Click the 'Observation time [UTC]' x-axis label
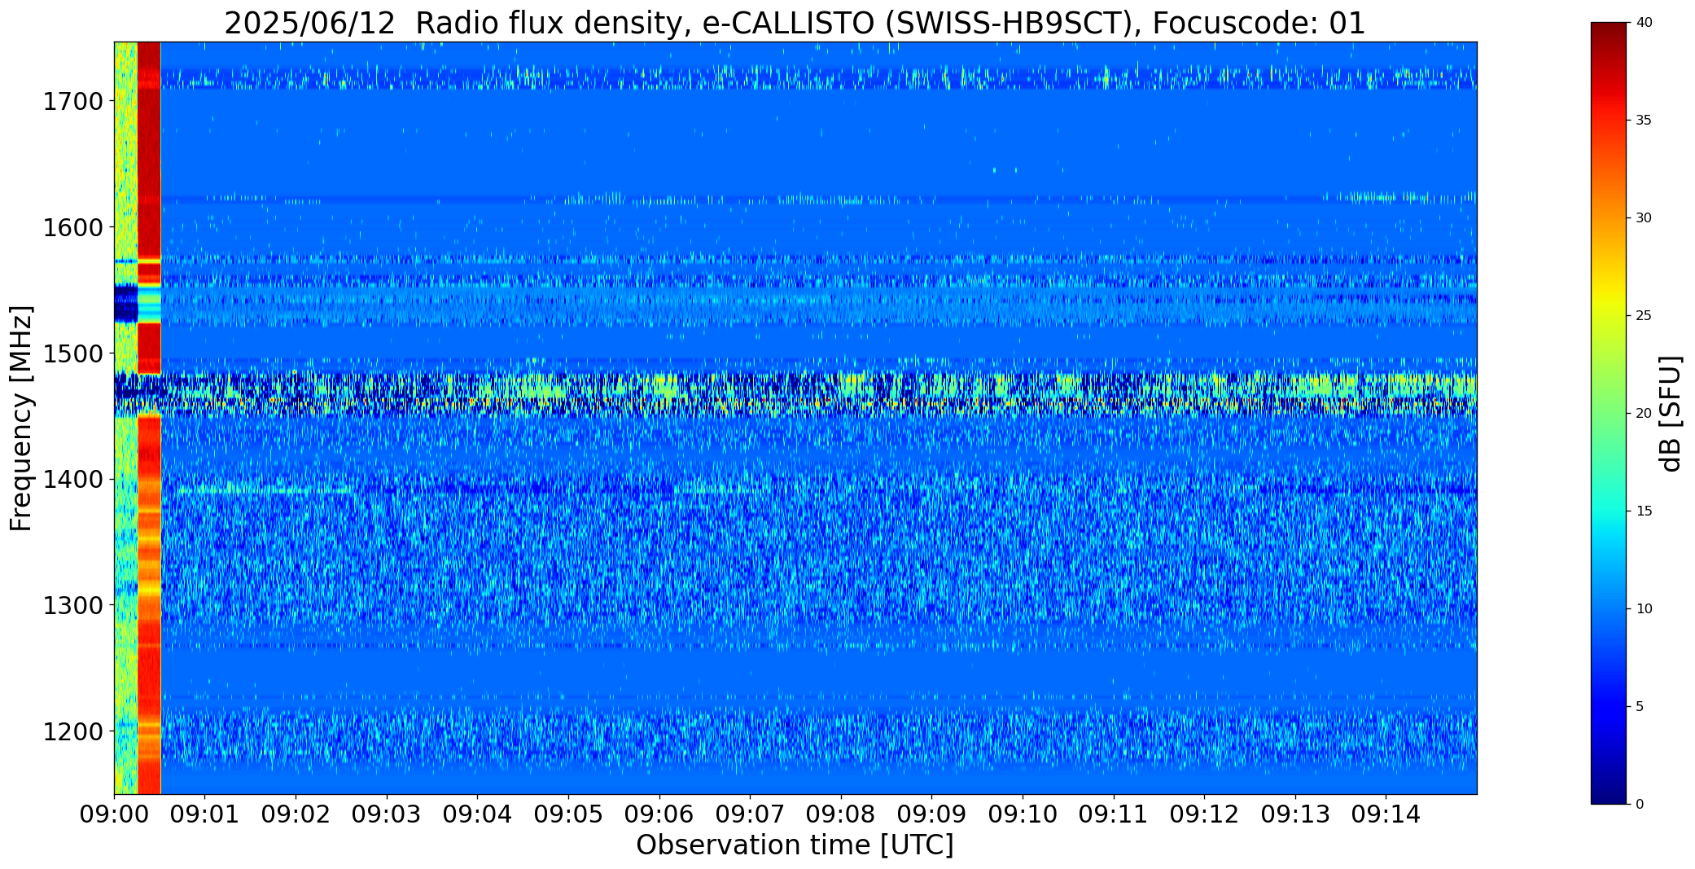Viewport: 1695px width, 869px height. pos(795,845)
